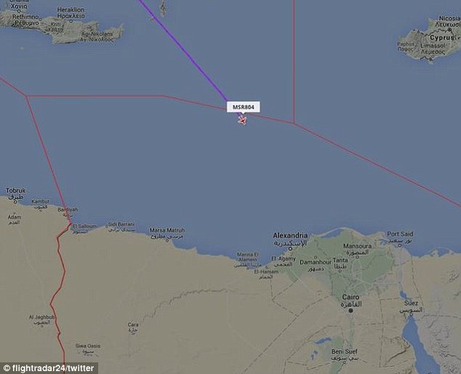The width and height of the screenshot is (461, 374).
Task: Select the Mansoura city marker
Action: (x=358, y=257)
